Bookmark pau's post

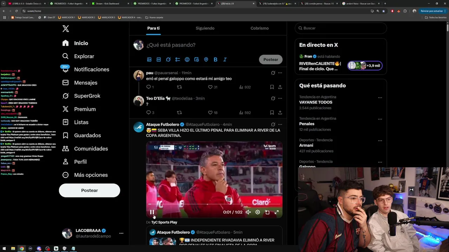[x=272, y=87]
